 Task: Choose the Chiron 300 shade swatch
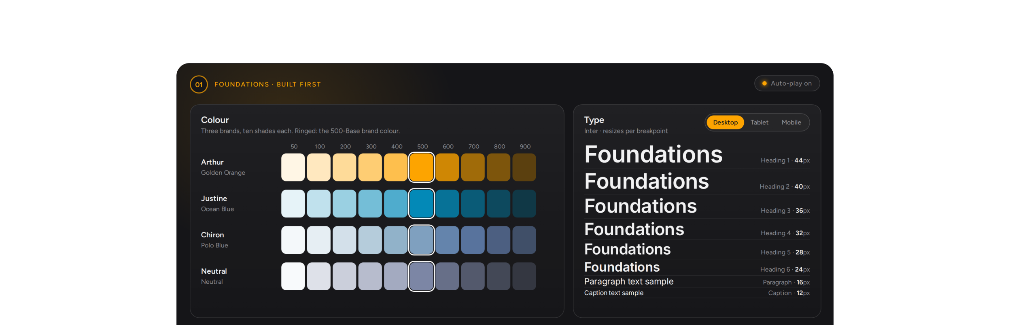tap(370, 240)
